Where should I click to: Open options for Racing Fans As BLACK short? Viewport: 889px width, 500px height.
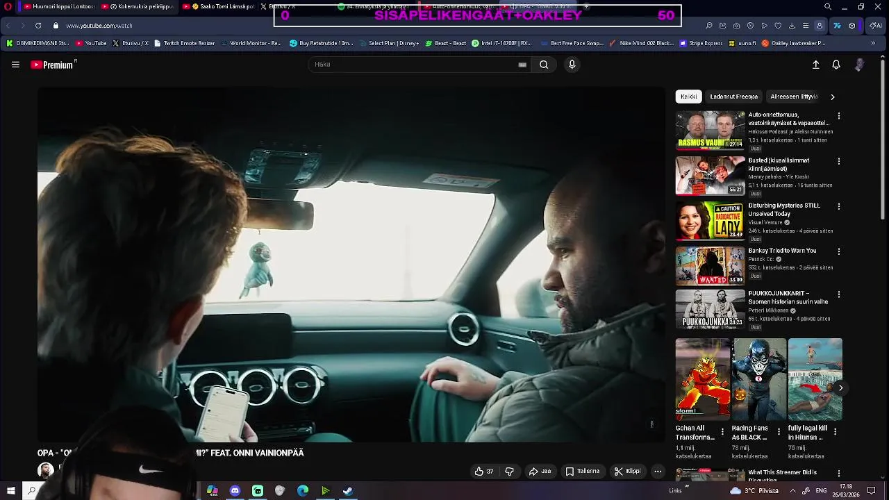pyautogui.click(x=779, y=432)
